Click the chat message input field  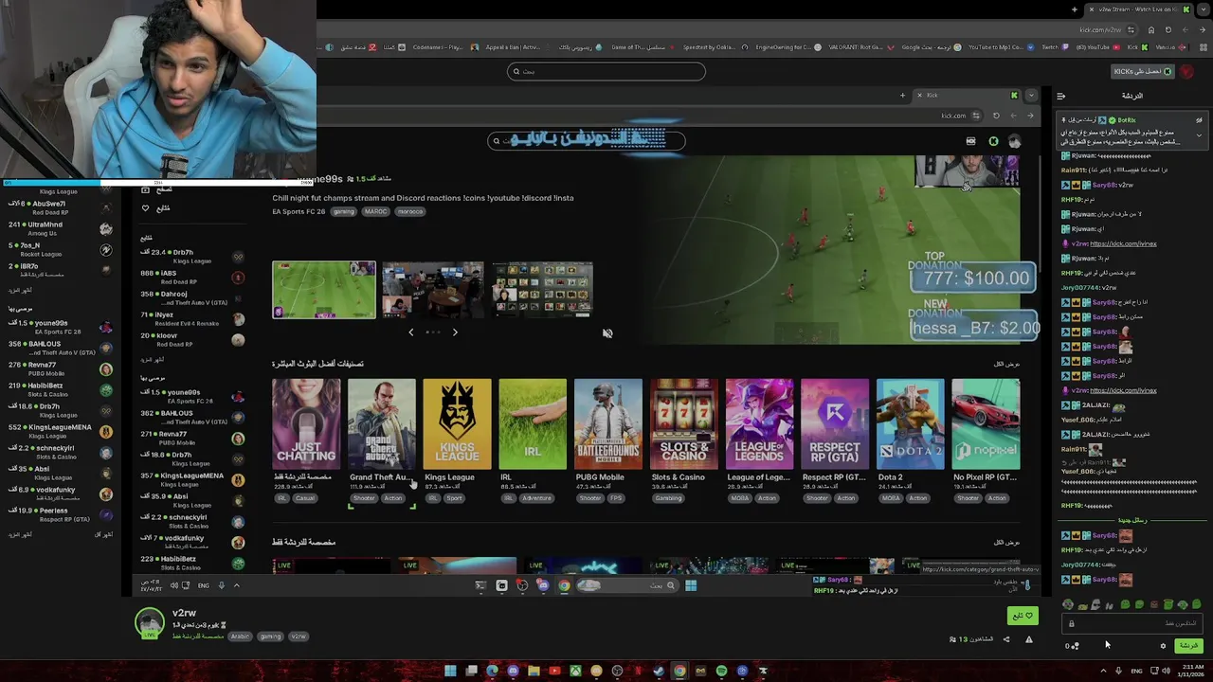(x=1132, y=623)
